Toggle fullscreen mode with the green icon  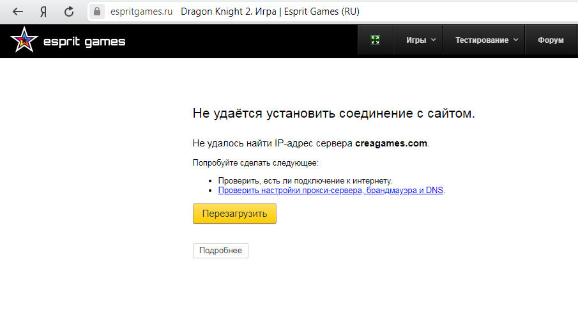coord(375,40)
